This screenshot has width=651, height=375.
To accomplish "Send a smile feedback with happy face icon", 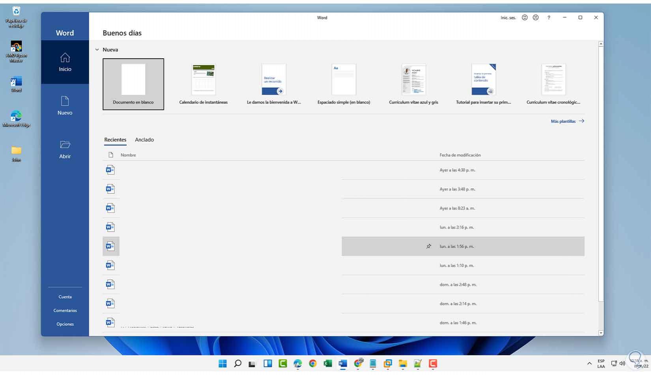I will click(525, 18).
